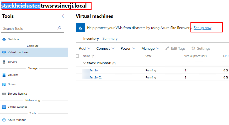Click the Name column sort arrow
The image size is (229, 125).
[x=93, y=56]
